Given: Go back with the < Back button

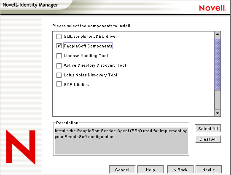Looking at the screenshot, I should pyautogui.click(x=180, y=170).
